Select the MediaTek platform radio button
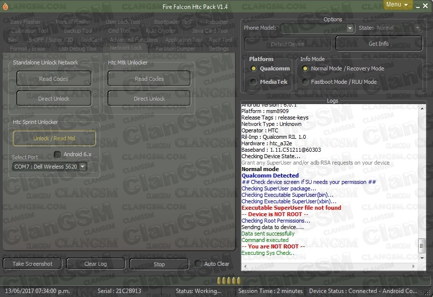The width and height of the screenshot is (433, 297). (x=254, y=82)
